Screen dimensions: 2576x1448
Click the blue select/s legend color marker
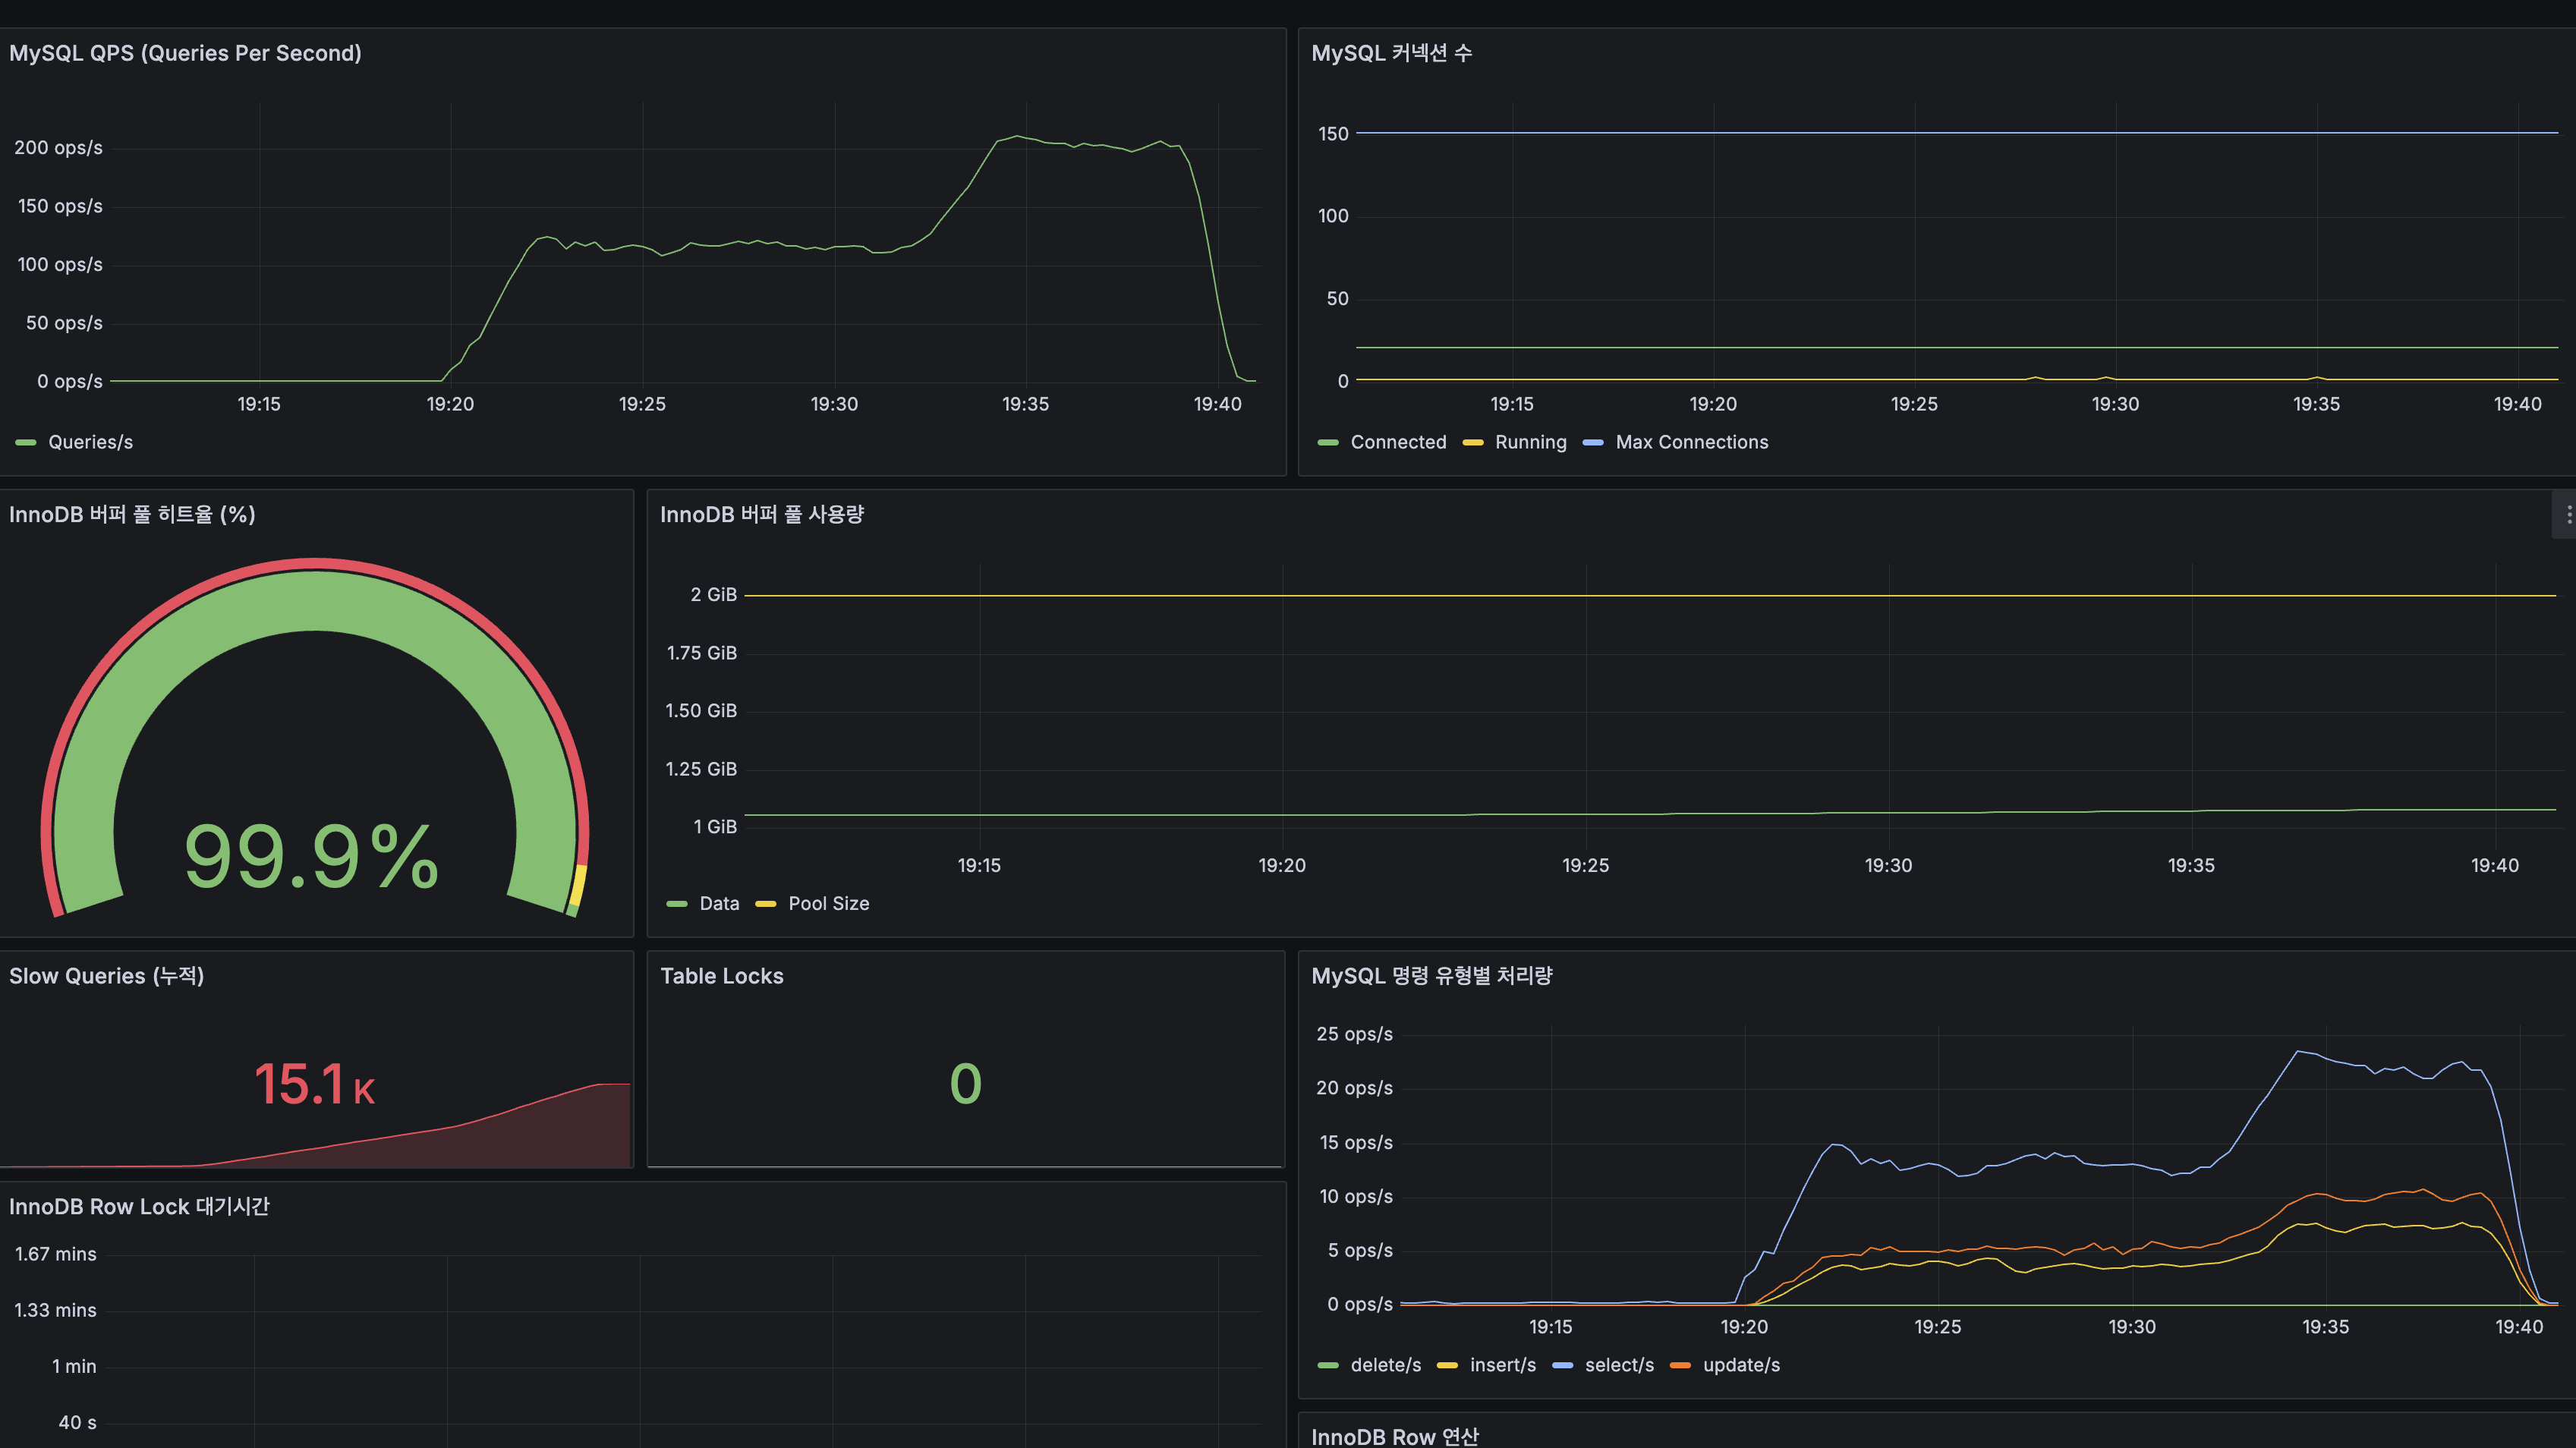(1562, 1366)
